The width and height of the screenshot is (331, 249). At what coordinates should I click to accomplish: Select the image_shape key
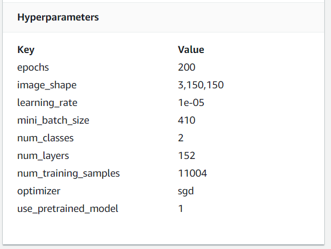point(47,85)
